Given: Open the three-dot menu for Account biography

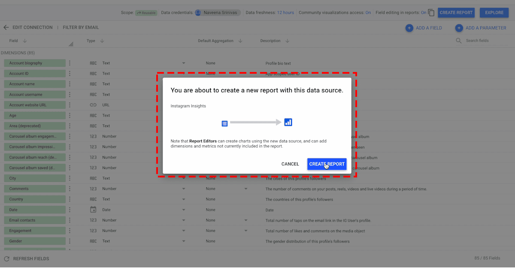Looking at the screenshot, I should (70, 63).
